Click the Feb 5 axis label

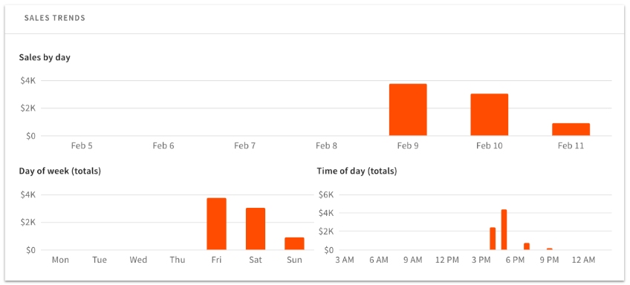[x=82, y=145]
